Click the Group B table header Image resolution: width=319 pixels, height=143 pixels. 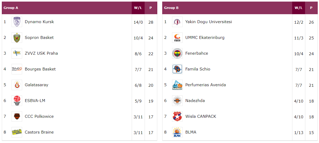[x=171, y=8]
